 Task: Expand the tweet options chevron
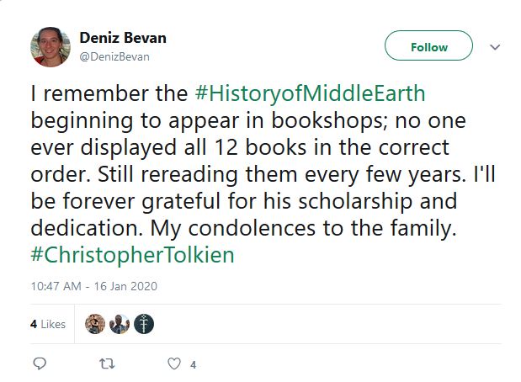coord(495,47)
